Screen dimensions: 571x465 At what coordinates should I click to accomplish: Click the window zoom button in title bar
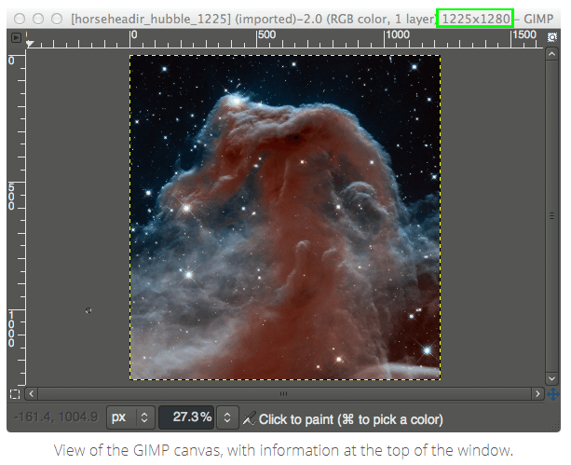pyautogui.click(x=57, y=19)
